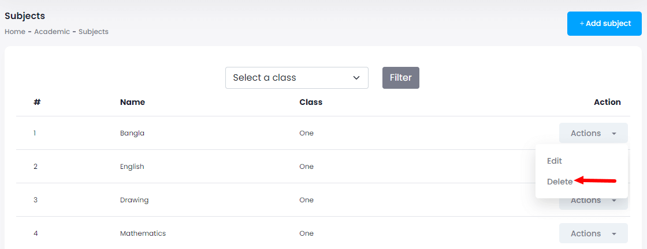Click the Name column header
This screenshot has height=249, width=647.
pyautogui.click(x=132, y=102)
